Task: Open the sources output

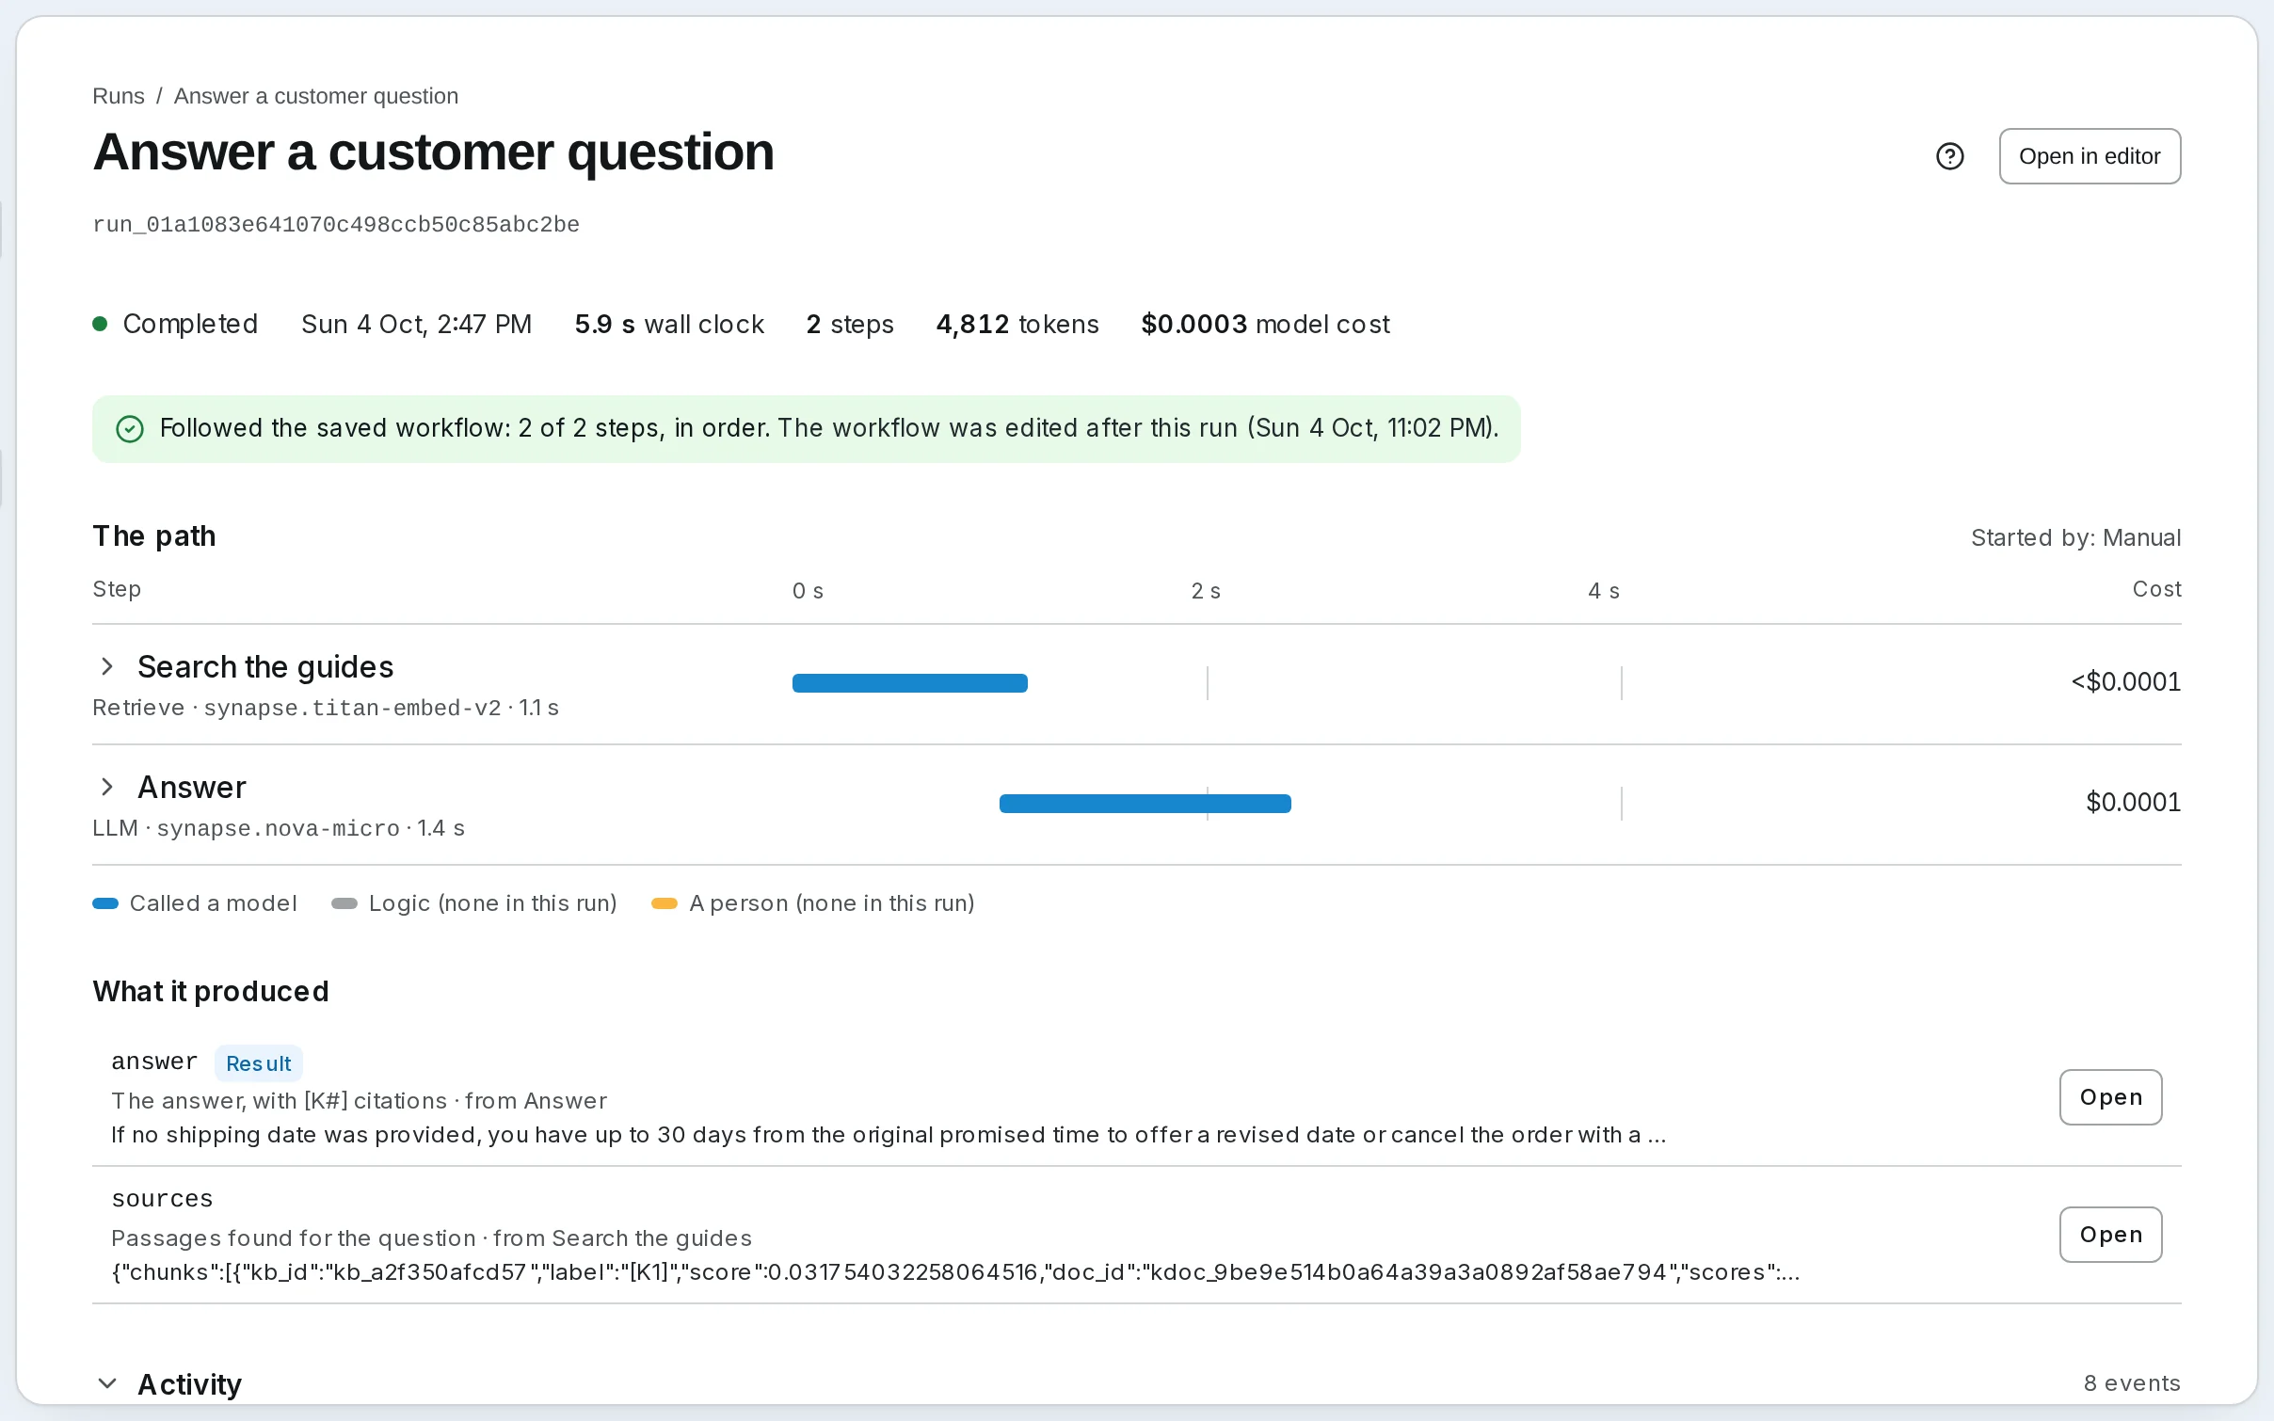Action: point(2110,1235)
